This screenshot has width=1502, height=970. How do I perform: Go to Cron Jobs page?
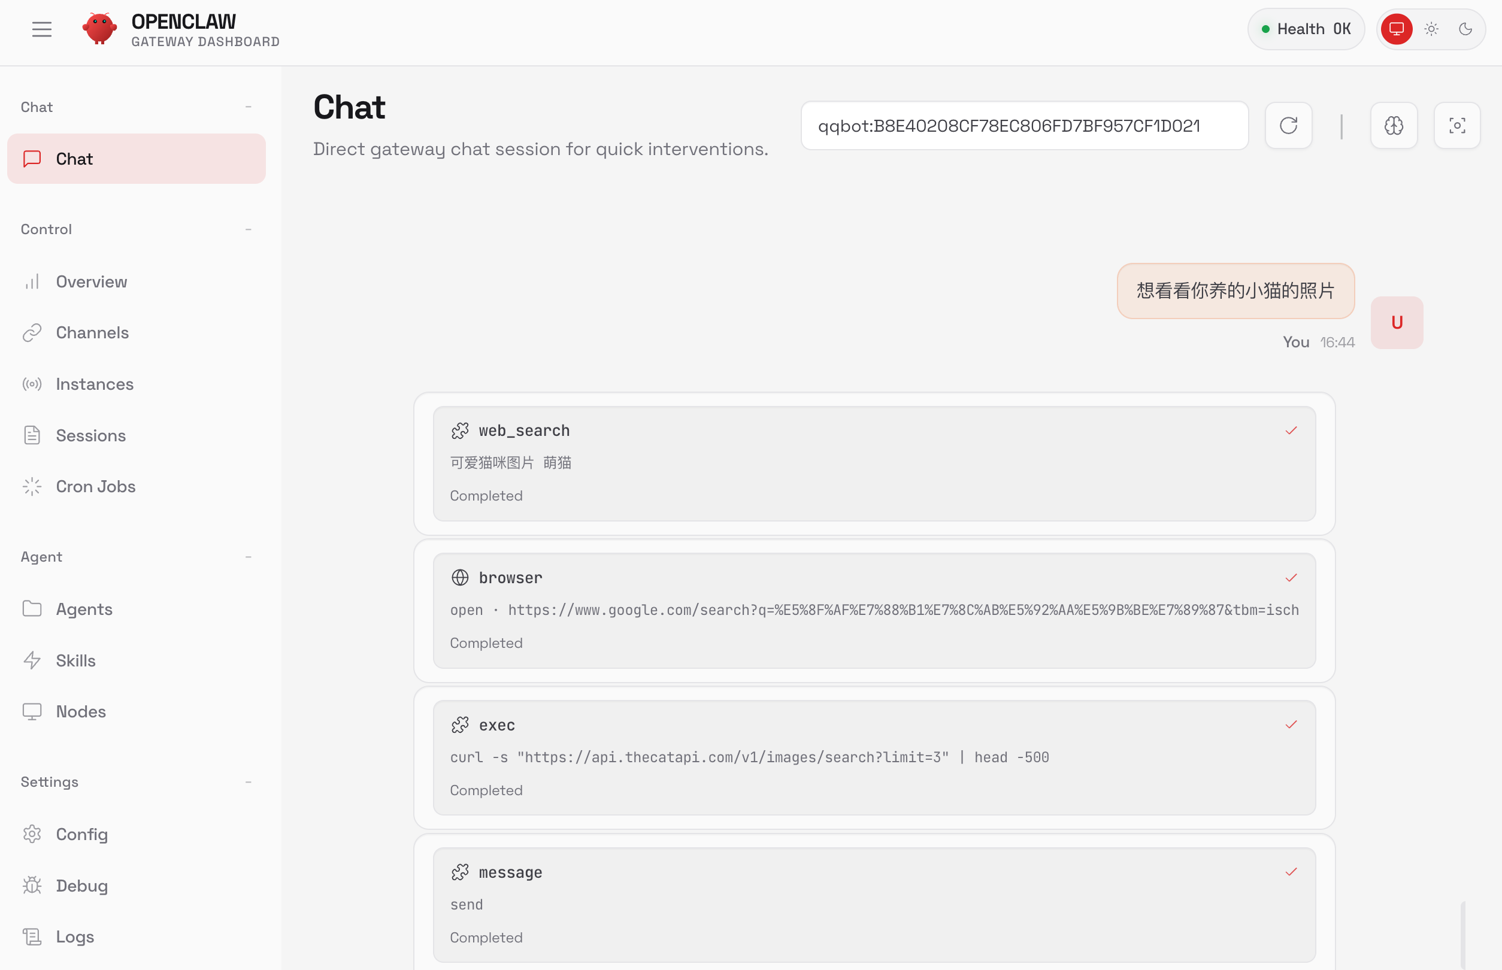(x=95, y=486)
